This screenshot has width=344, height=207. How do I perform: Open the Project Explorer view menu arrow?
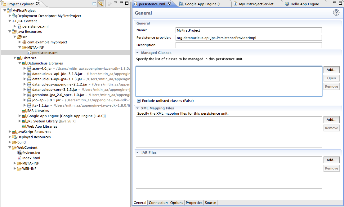(x=116, y=3)
